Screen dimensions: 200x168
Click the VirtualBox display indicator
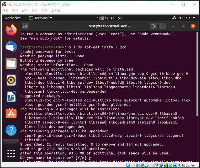click(x=156, y=165)
